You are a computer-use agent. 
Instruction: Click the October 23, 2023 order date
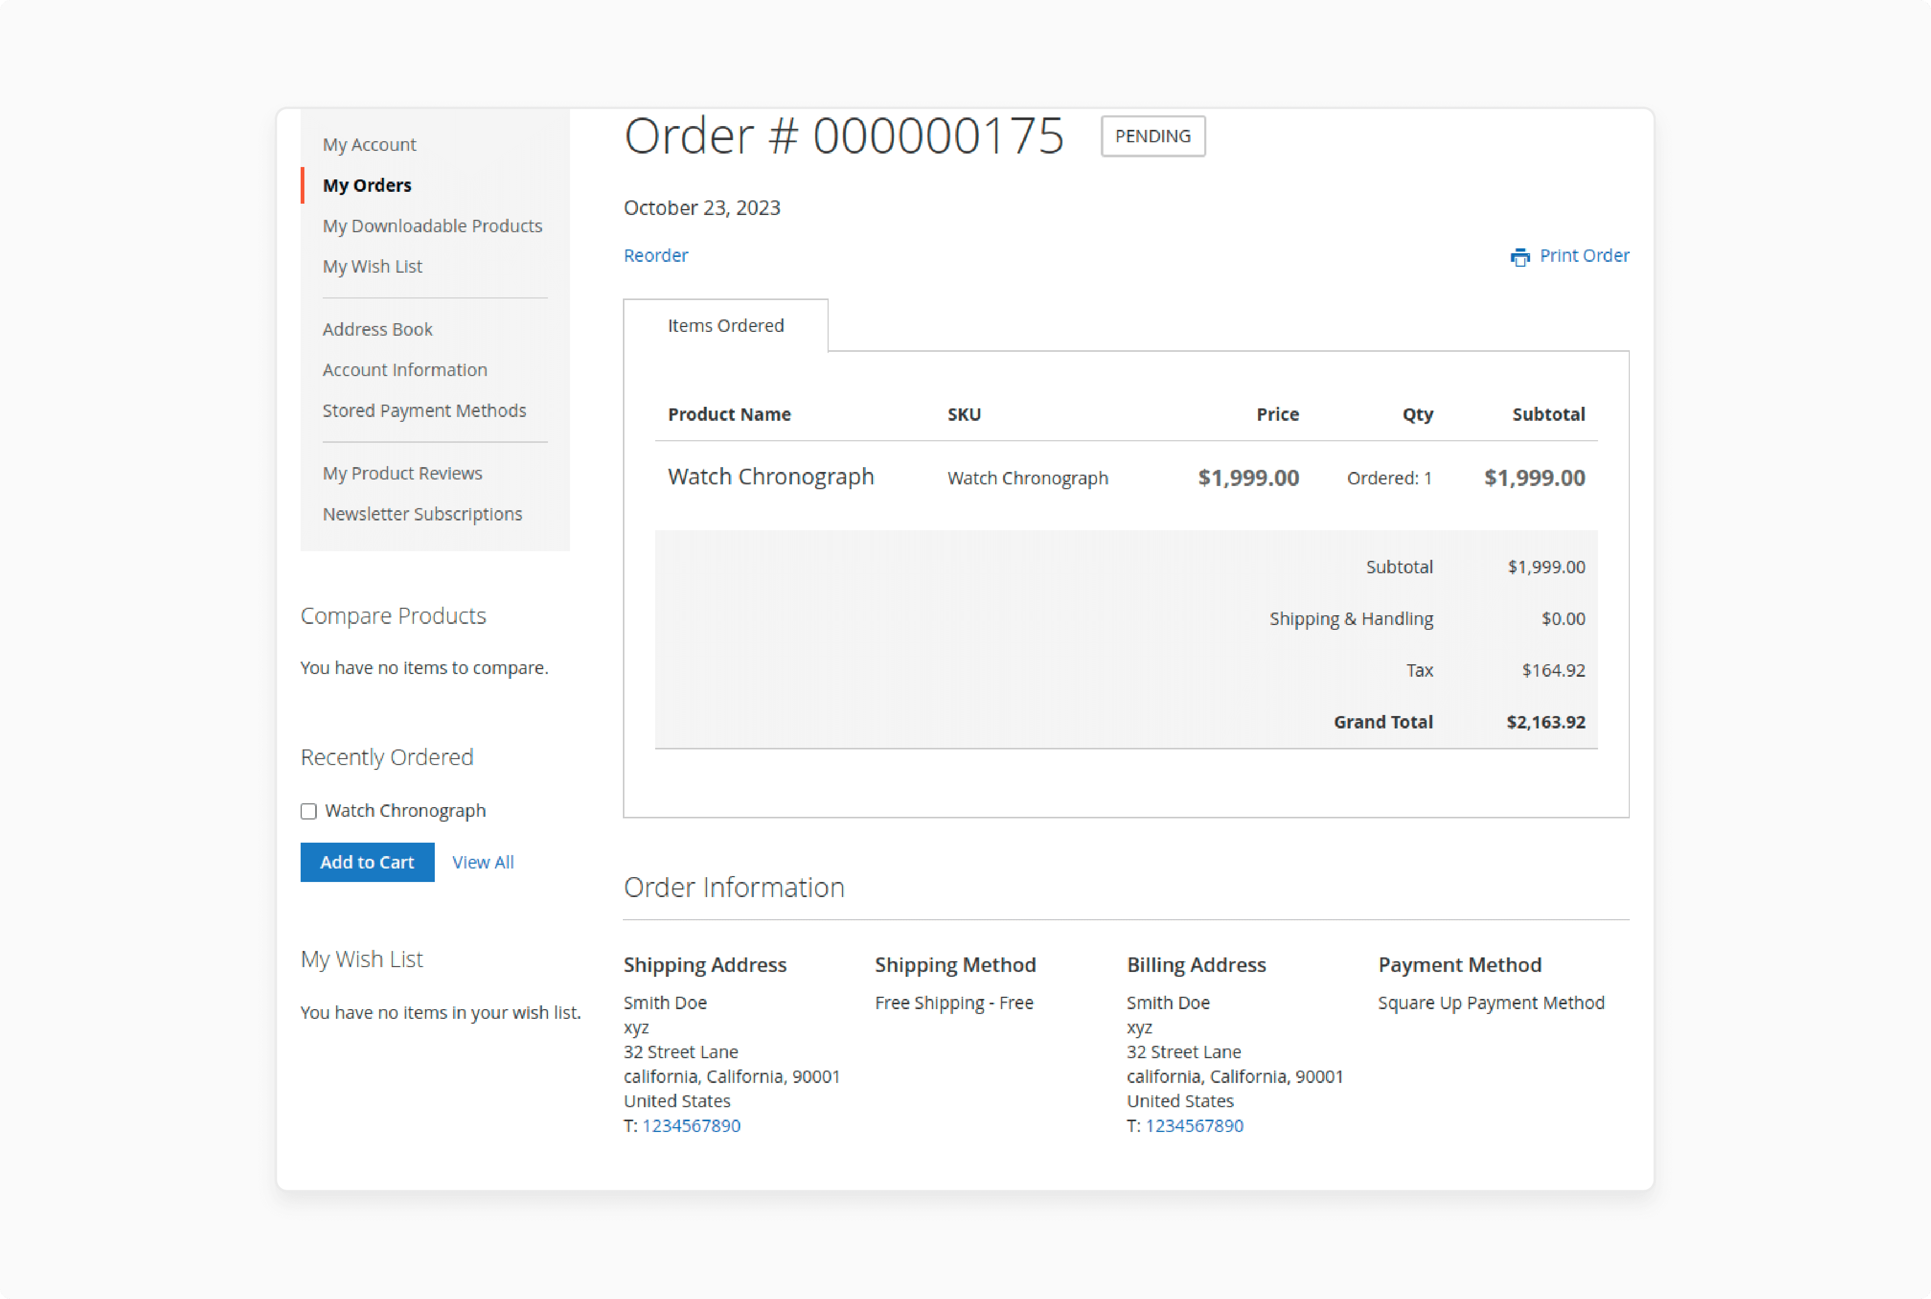[x=701, y=207]
